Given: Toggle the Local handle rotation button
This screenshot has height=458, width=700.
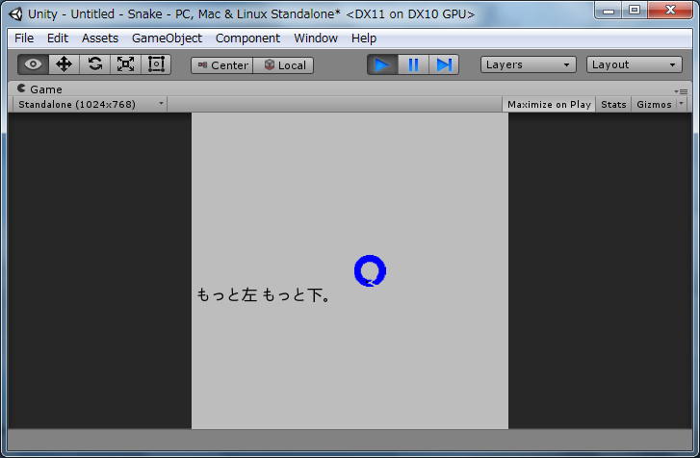Looking at the screenshot, I should pyautogui.click(x=283, y=65).
